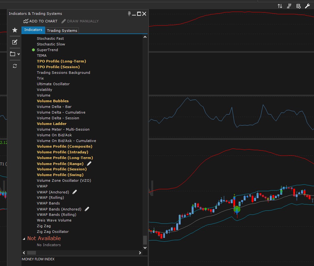Select the plain VWAP indicator
The image size is (314, 266).
42,186
